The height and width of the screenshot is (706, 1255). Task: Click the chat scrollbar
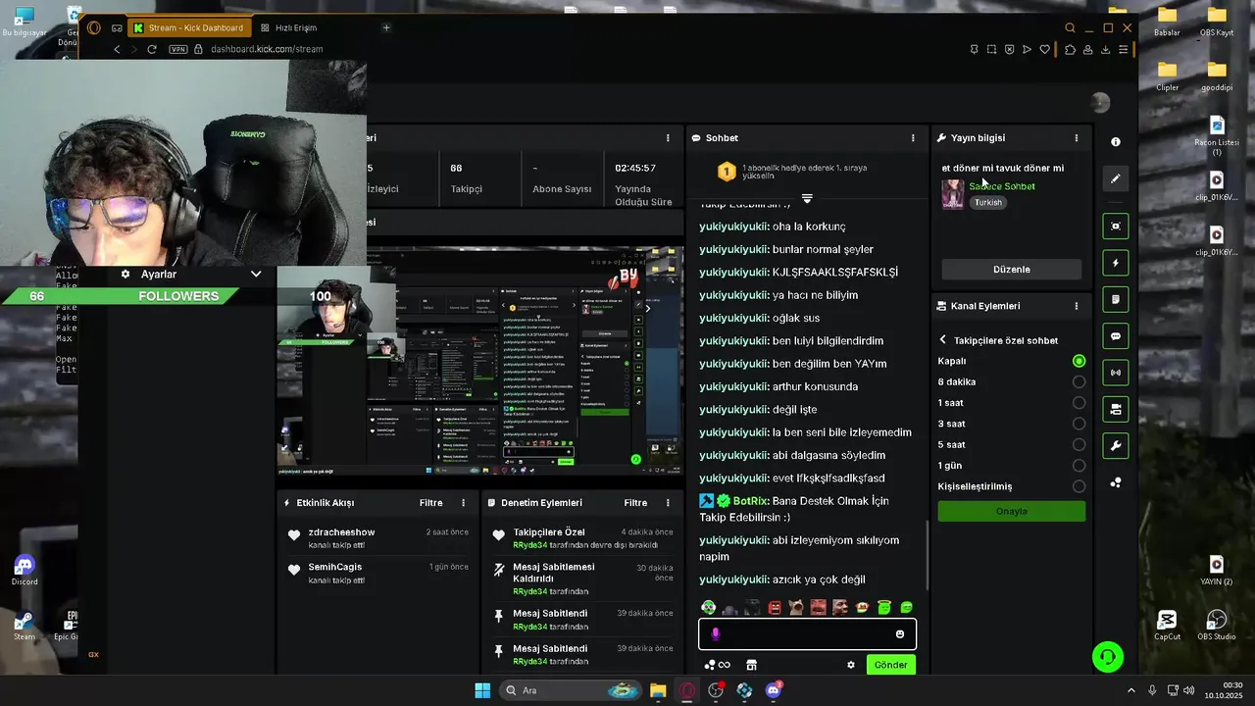click(x=928, y=554)
